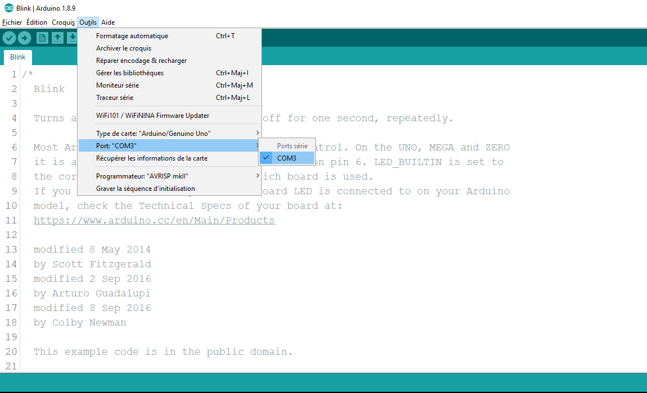Choose Graver la séquence d'initialisation

(x=170, y=188)
